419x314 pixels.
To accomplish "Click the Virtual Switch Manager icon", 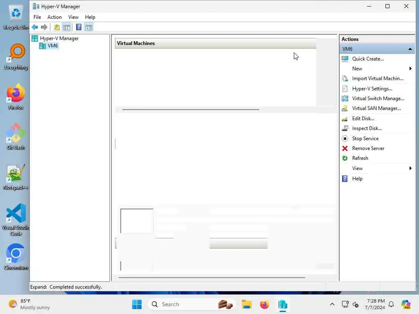I will point(345,99).
